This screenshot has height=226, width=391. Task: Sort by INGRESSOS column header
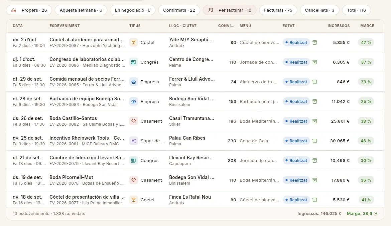click(339, 26)
